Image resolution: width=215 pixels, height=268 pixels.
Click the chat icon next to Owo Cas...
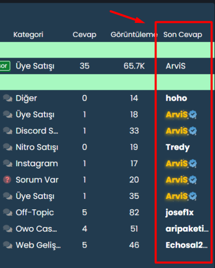(x=8, y=229)
